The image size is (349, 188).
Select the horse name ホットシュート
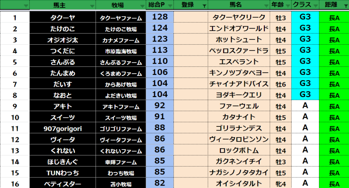tap(239, 40)
